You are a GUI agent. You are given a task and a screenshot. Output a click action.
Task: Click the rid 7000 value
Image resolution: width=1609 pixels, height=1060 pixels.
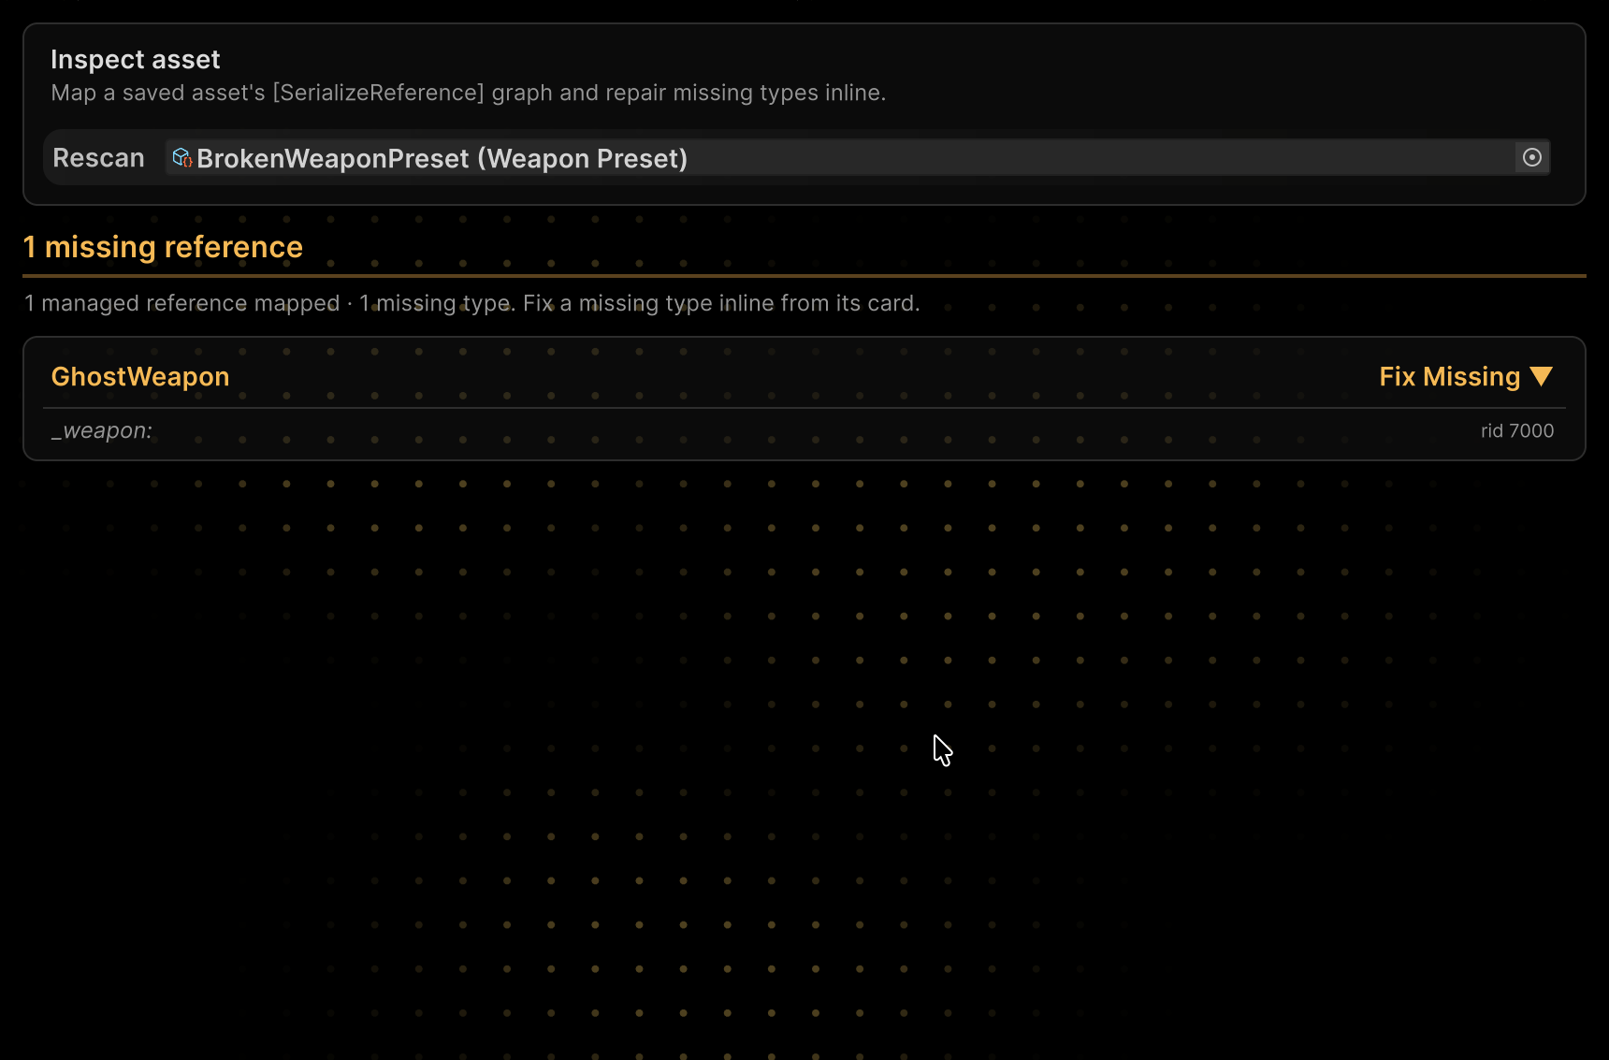click(1517, 430)
